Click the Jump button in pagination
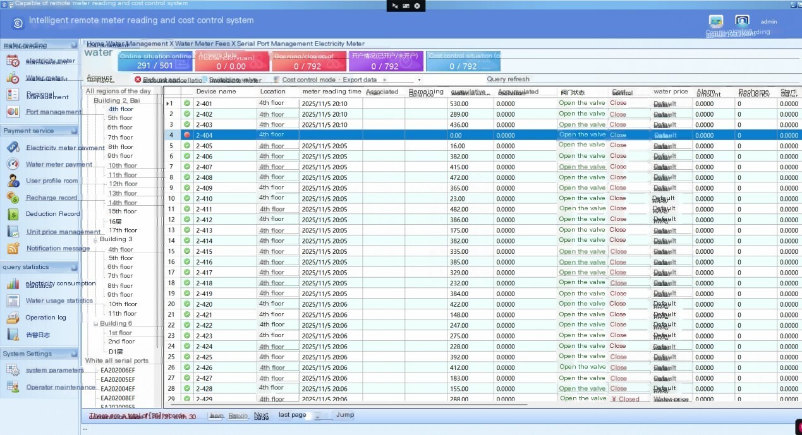 pyautogui.click(x=345, y=415)
